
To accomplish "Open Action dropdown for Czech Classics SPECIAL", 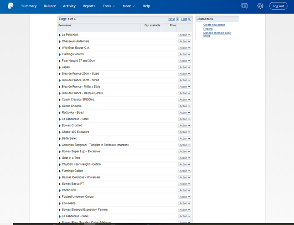I will click(185, 100).
